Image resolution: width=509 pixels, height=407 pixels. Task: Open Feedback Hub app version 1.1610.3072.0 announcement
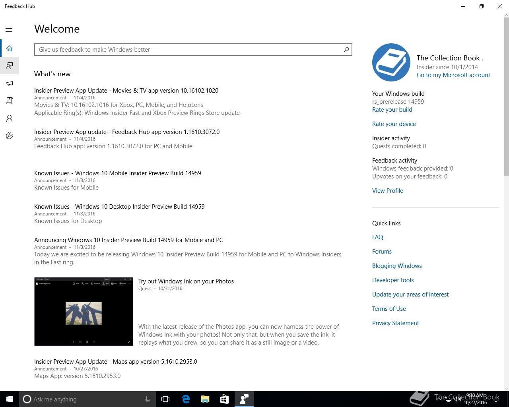coord(127,132)
